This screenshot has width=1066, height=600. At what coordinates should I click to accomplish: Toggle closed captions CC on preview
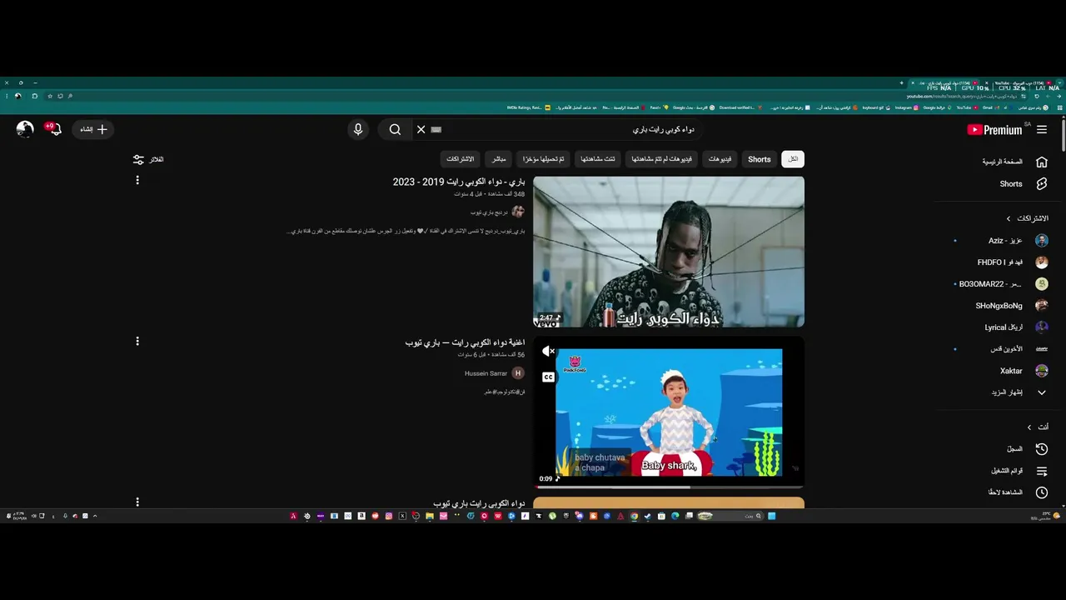[x=548, y=377]
